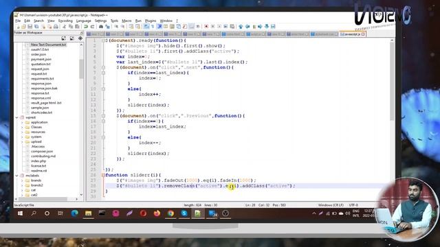Open the Plugins menu
The image size is (440, 247).
click(x=151, y=21)
